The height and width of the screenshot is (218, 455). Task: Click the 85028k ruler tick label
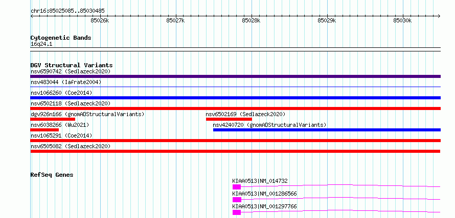[x=252, y=20]
